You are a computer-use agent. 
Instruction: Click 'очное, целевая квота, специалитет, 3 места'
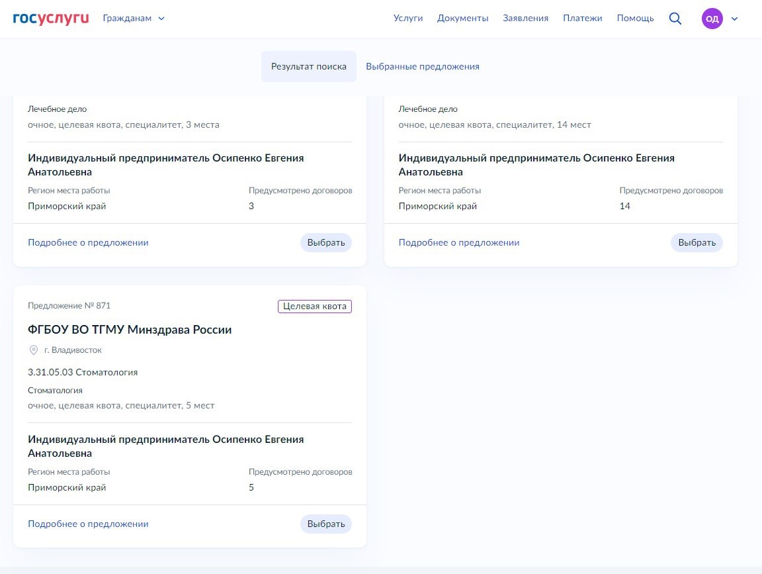(124, 124)
